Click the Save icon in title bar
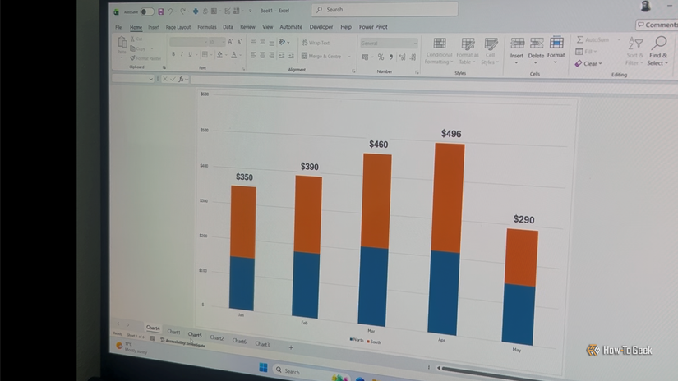 (x=160, y=12)
